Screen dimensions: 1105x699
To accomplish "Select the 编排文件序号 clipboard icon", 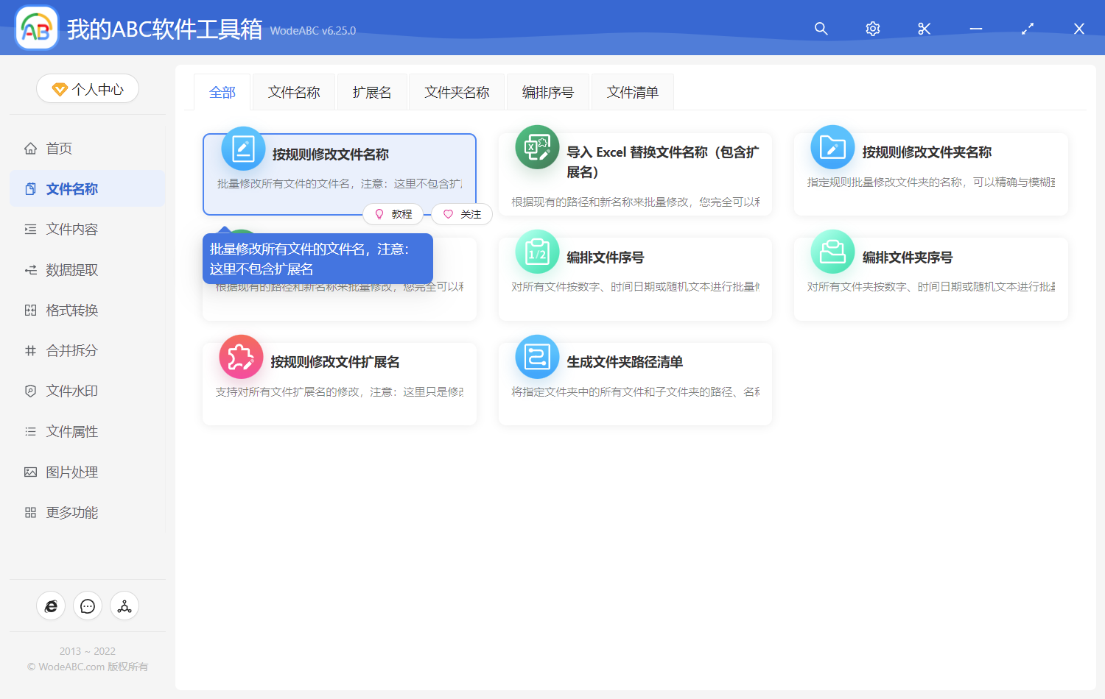I will 537,252.
